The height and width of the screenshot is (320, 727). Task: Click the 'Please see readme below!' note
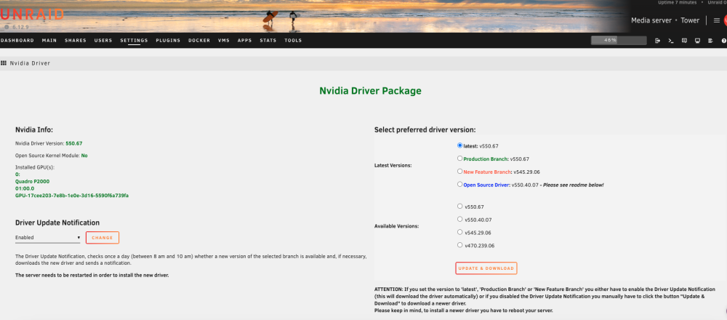575,185
